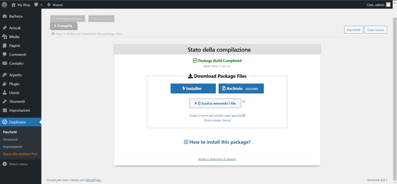The height and width of the screenshot is (184, 397).
Task: Click Versione 6.0.1 footer text
Action: point(377,180)
